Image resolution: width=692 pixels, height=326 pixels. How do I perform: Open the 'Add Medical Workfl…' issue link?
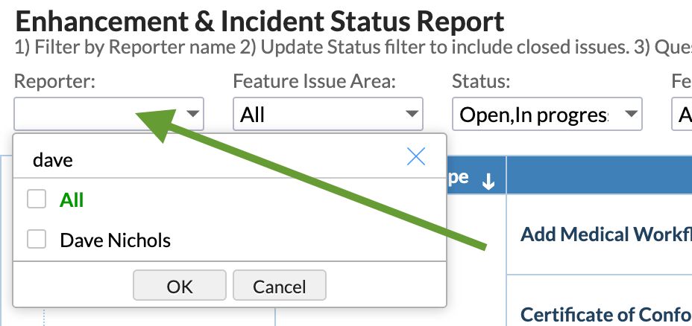[605, 235]
